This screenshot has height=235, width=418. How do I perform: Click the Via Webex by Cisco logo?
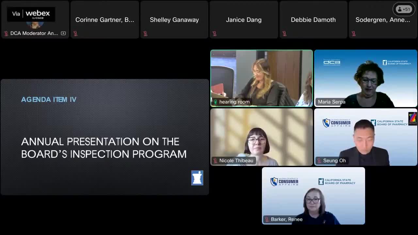tap(31, 14)
